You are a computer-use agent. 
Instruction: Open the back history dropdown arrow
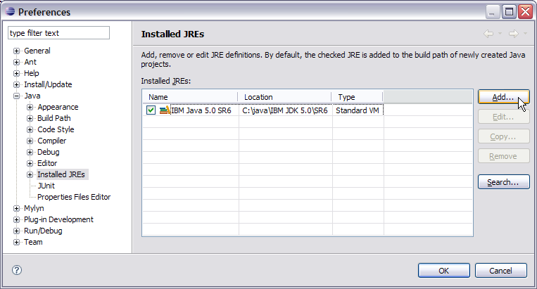pos(500,34)
